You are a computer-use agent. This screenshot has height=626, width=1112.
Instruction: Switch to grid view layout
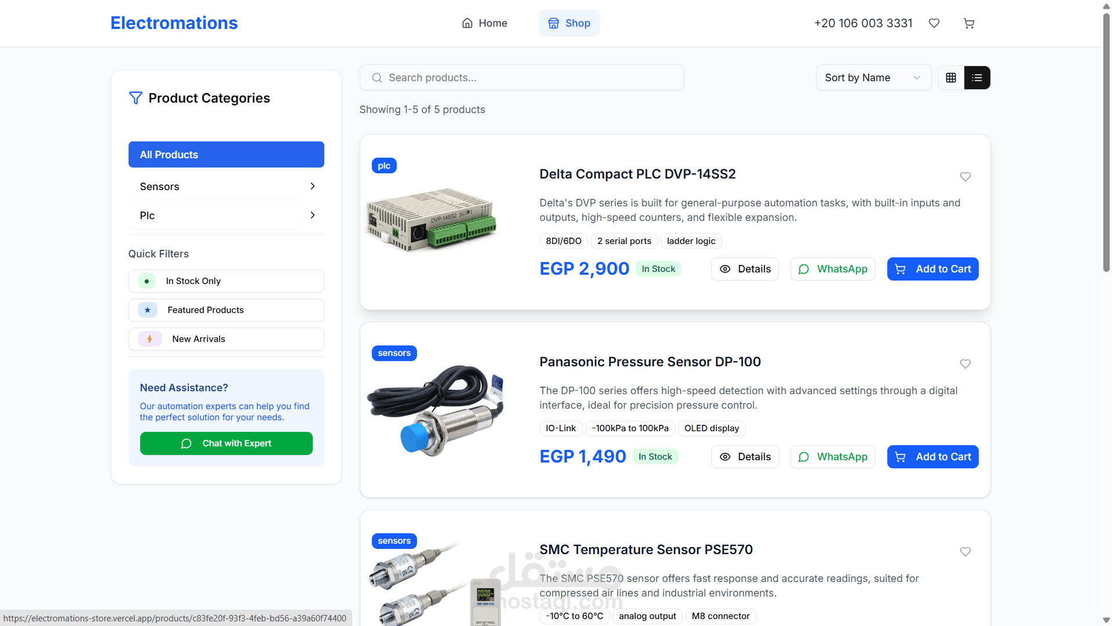951,78
